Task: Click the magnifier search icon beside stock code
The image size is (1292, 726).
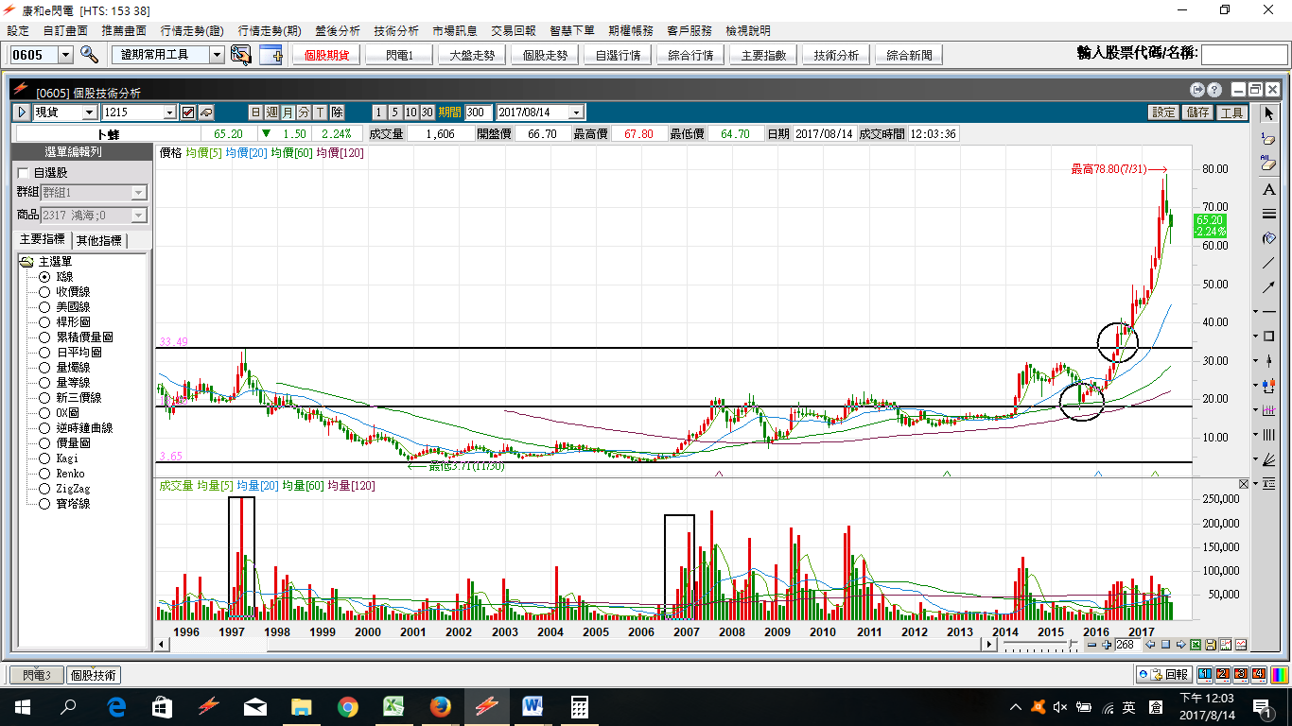Action: click(89, 55)
